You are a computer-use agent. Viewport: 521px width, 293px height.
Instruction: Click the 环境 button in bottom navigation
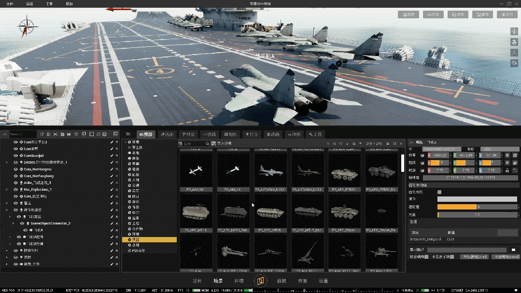(239, 281)
